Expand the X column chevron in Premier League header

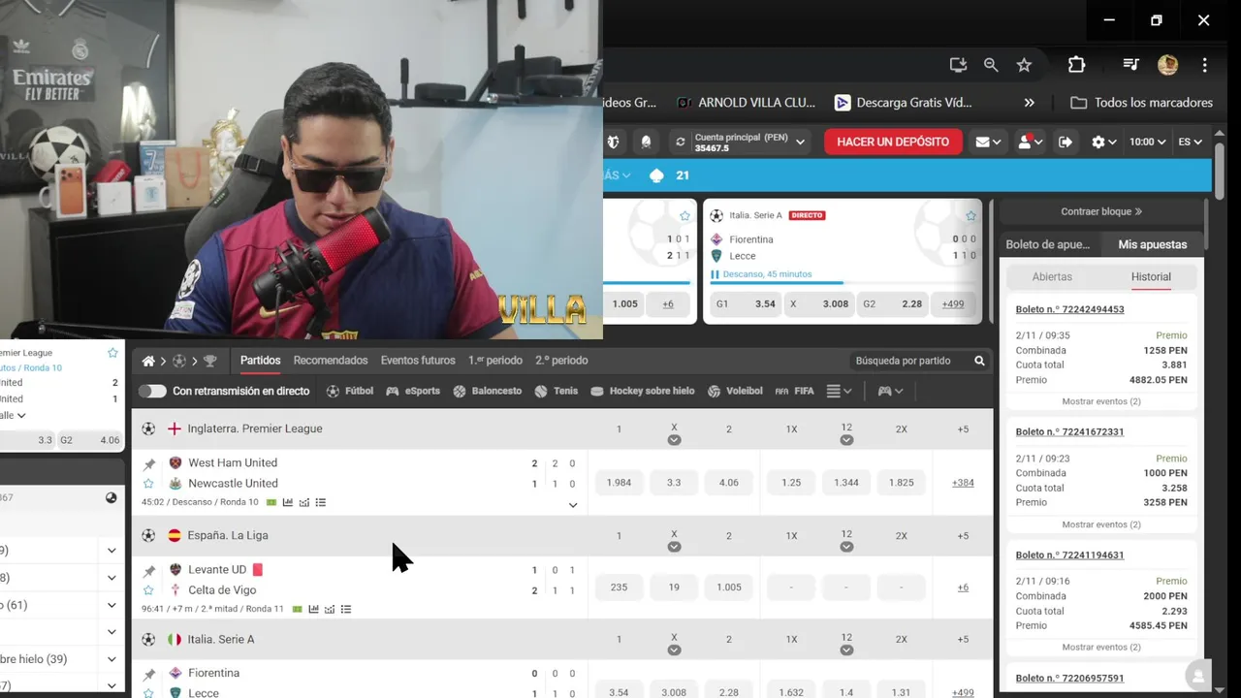[x=674, y=440]
